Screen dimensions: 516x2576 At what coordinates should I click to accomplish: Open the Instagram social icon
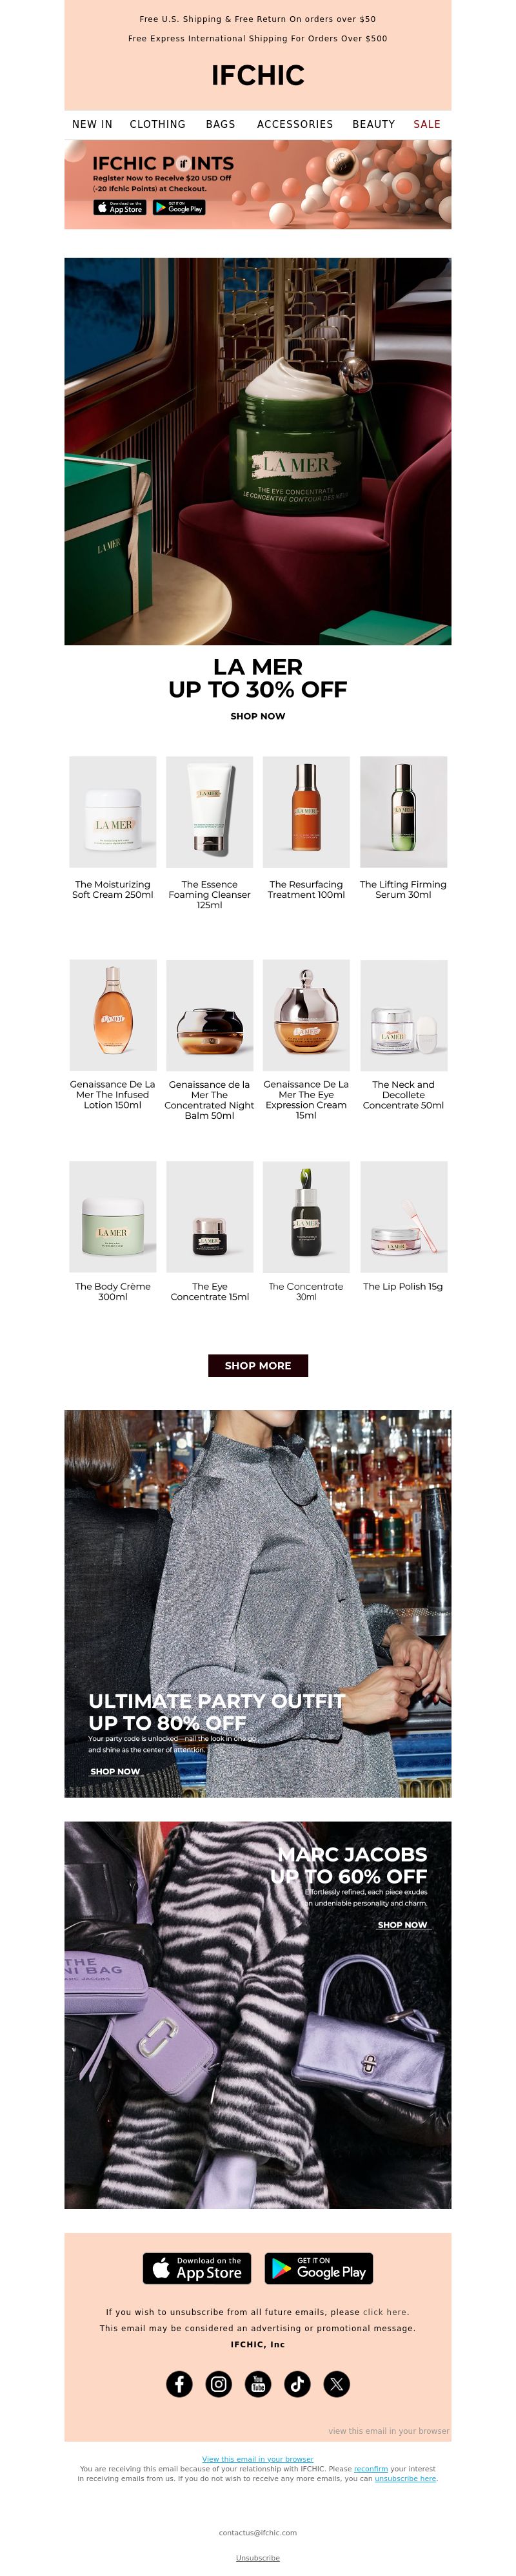[x=219, y=2383]
